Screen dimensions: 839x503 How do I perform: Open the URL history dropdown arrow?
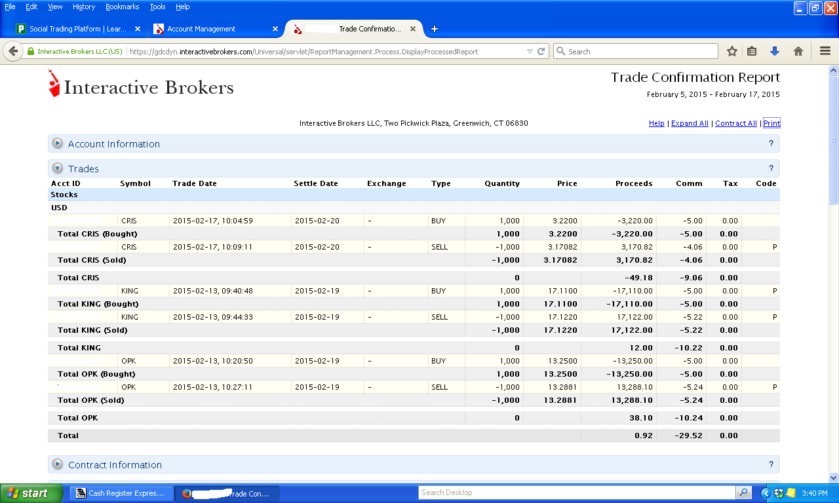pyautogui.click(x=530, y=51)
